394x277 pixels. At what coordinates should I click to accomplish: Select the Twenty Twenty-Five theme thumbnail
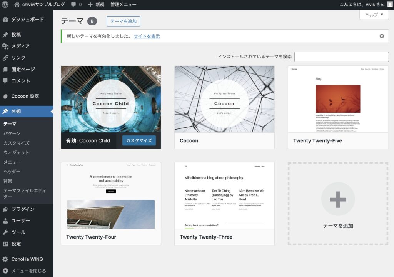338,99
